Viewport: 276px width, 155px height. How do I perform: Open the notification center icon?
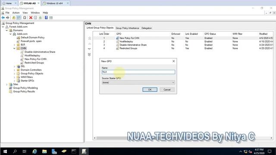[270, 151]
